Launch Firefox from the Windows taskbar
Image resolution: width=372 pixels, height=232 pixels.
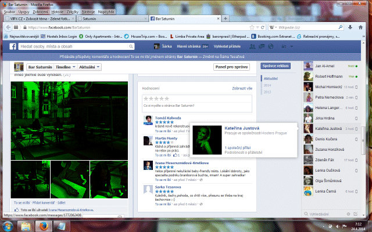coord(44,226)
